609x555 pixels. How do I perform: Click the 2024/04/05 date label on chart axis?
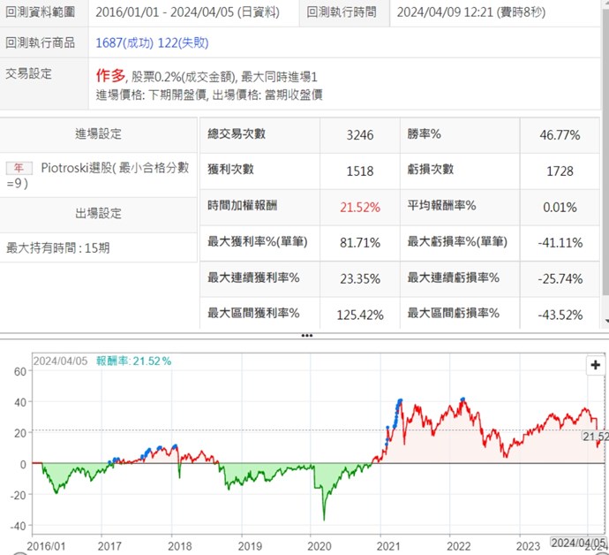pyautogui.click(x=578, y=542)
